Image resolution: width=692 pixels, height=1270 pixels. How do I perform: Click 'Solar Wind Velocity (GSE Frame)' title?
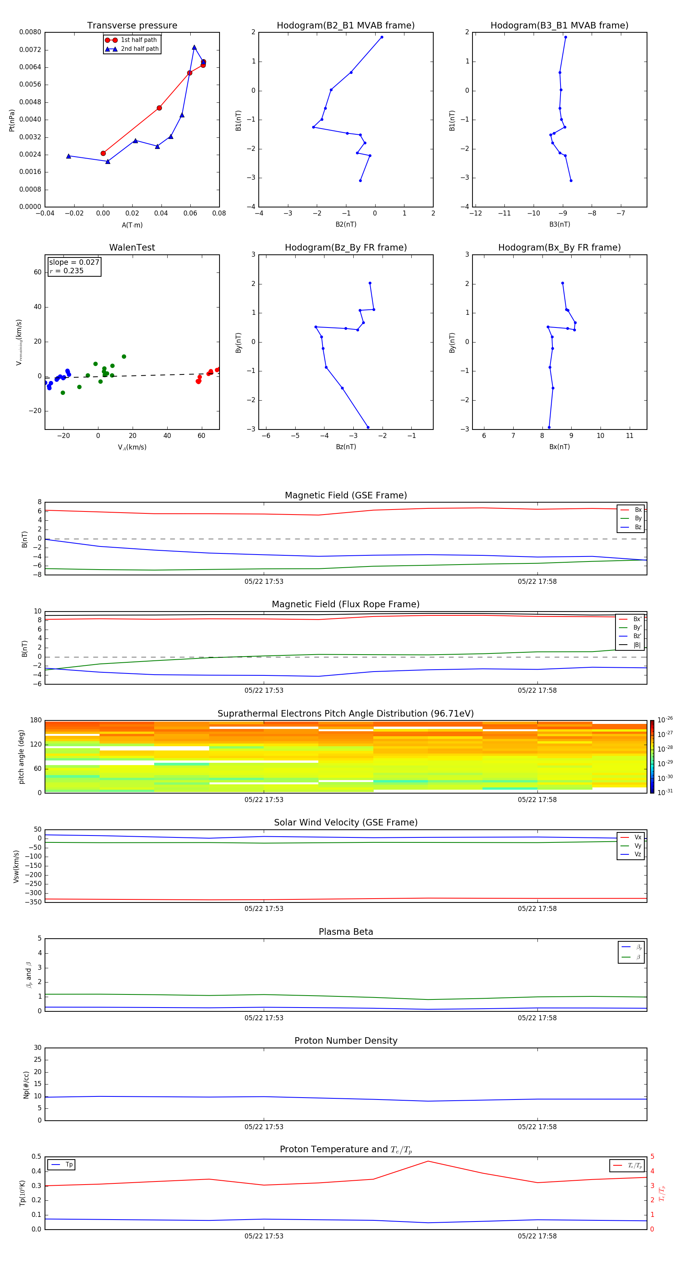pyautogui.click(x=346, y=823)
